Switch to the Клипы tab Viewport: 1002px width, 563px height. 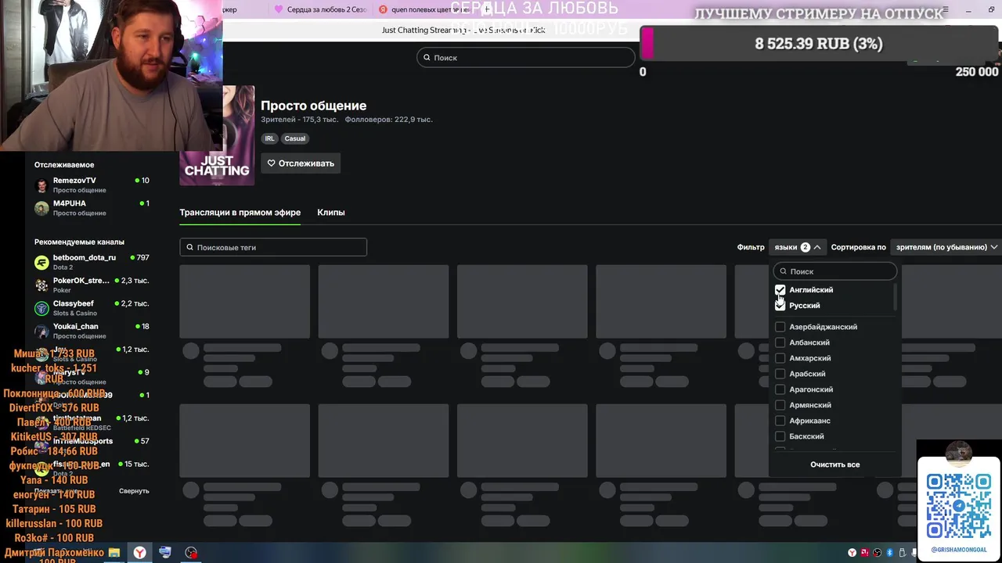(331, 213)
